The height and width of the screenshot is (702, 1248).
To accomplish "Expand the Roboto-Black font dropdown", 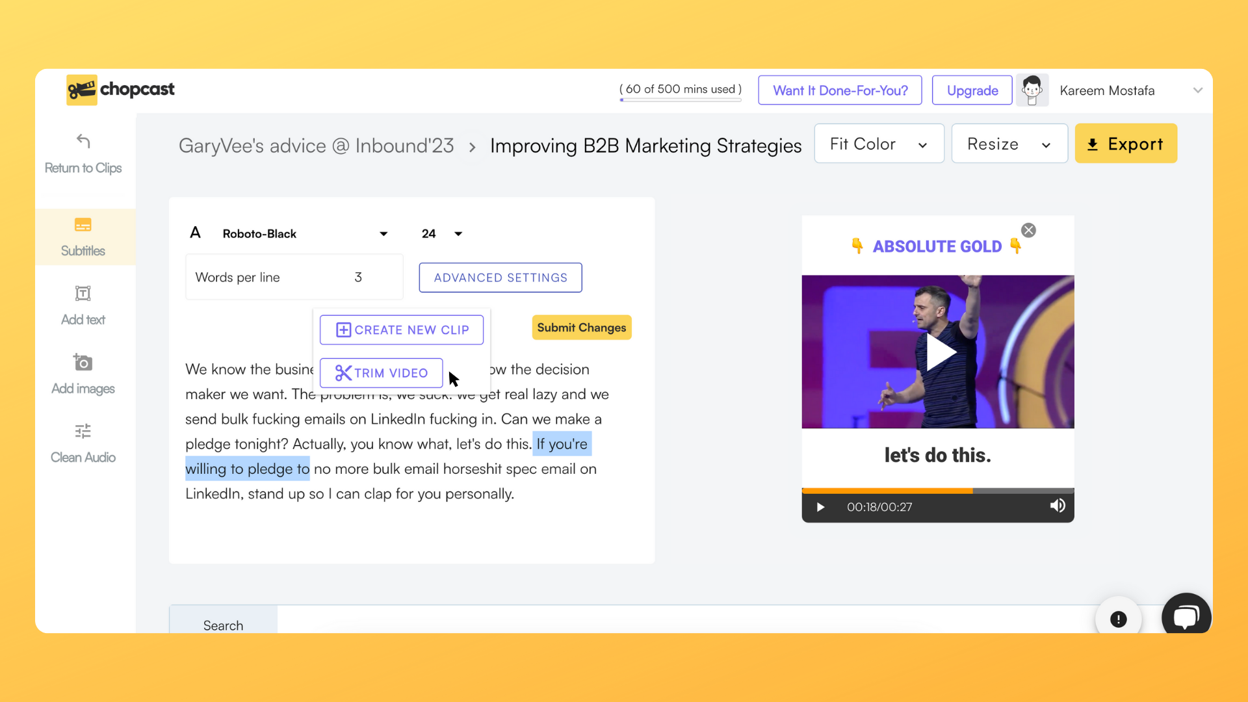I will (384, 233).
